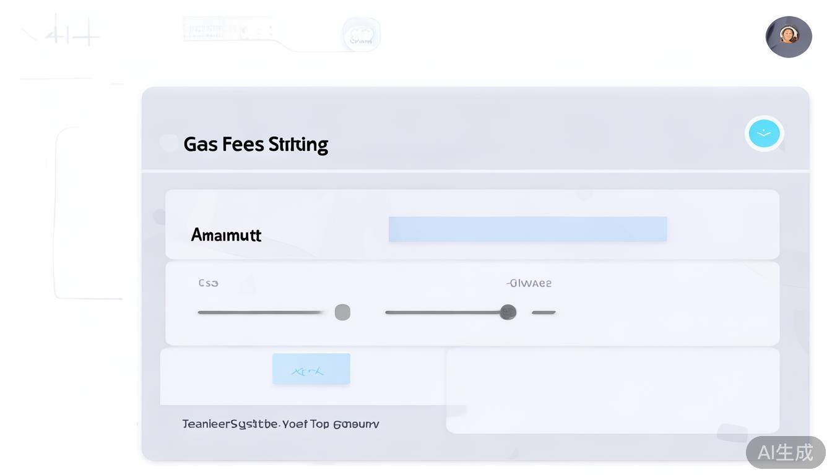Click the Glwaee label above right slider
832x475 pixels.
pyautogui.click(x=529, y=283)
